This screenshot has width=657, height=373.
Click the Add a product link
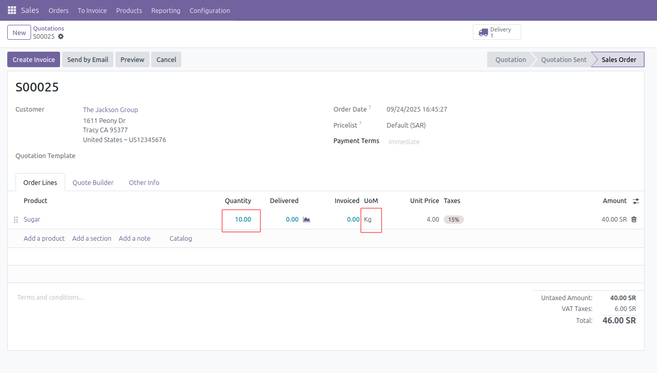coord(44,238)
